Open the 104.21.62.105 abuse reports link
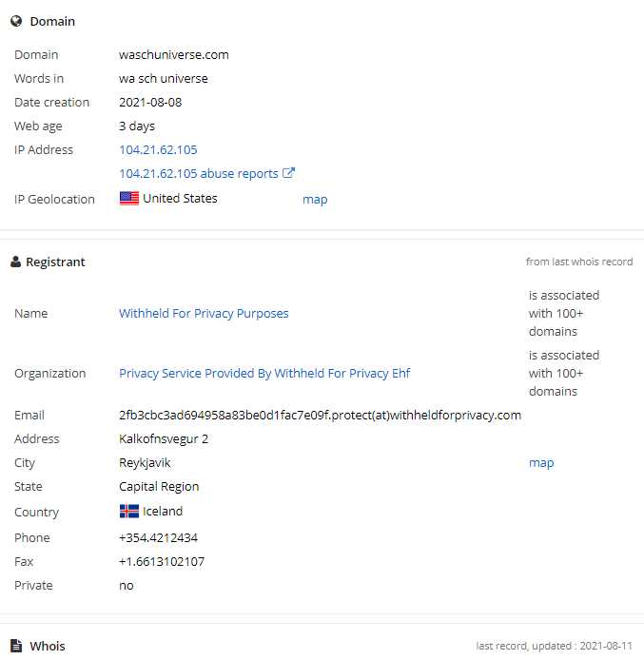The height and width of the screenshot is (660, 644). (199, 173)
